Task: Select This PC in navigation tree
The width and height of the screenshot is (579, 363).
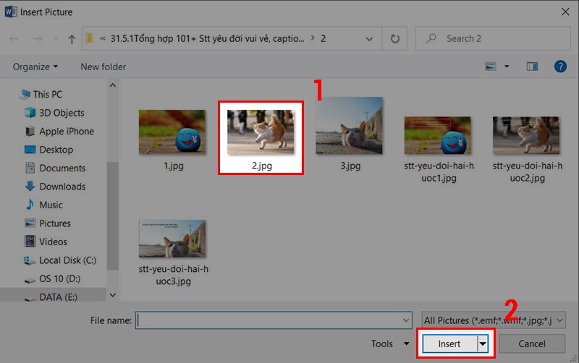Action: click(48, 95)
